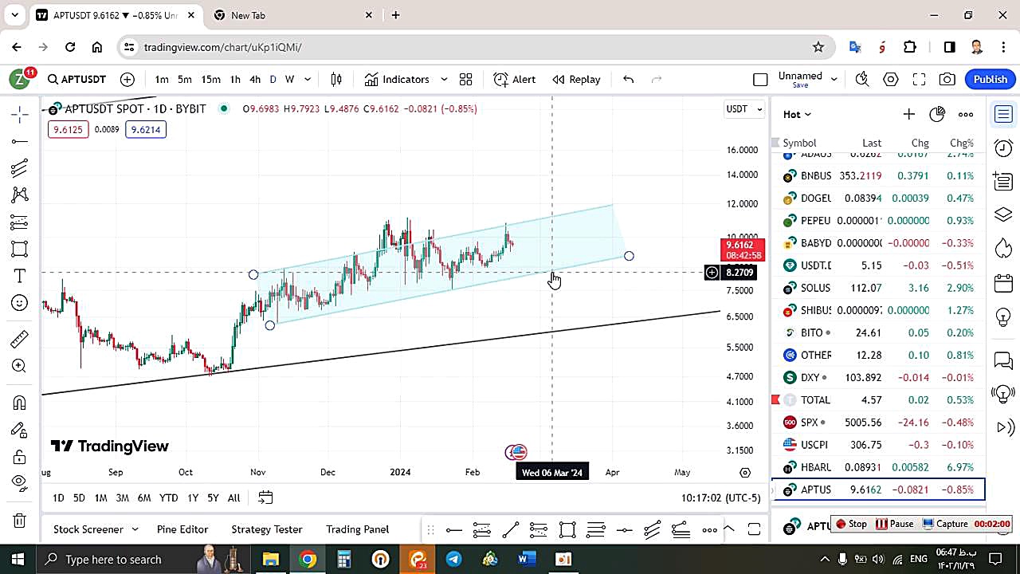1020x574 pixels.
Task: Select the text annotation tool
Action: point(20,276)
